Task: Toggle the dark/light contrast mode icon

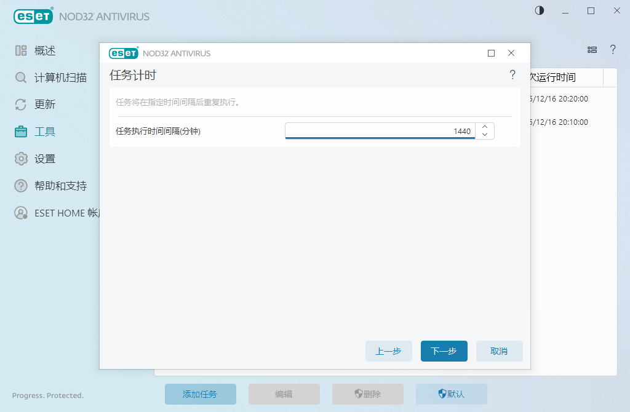Action: point(540,10)
